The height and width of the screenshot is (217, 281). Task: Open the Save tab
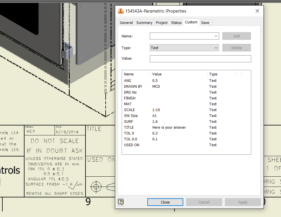[x=205, y=23]
